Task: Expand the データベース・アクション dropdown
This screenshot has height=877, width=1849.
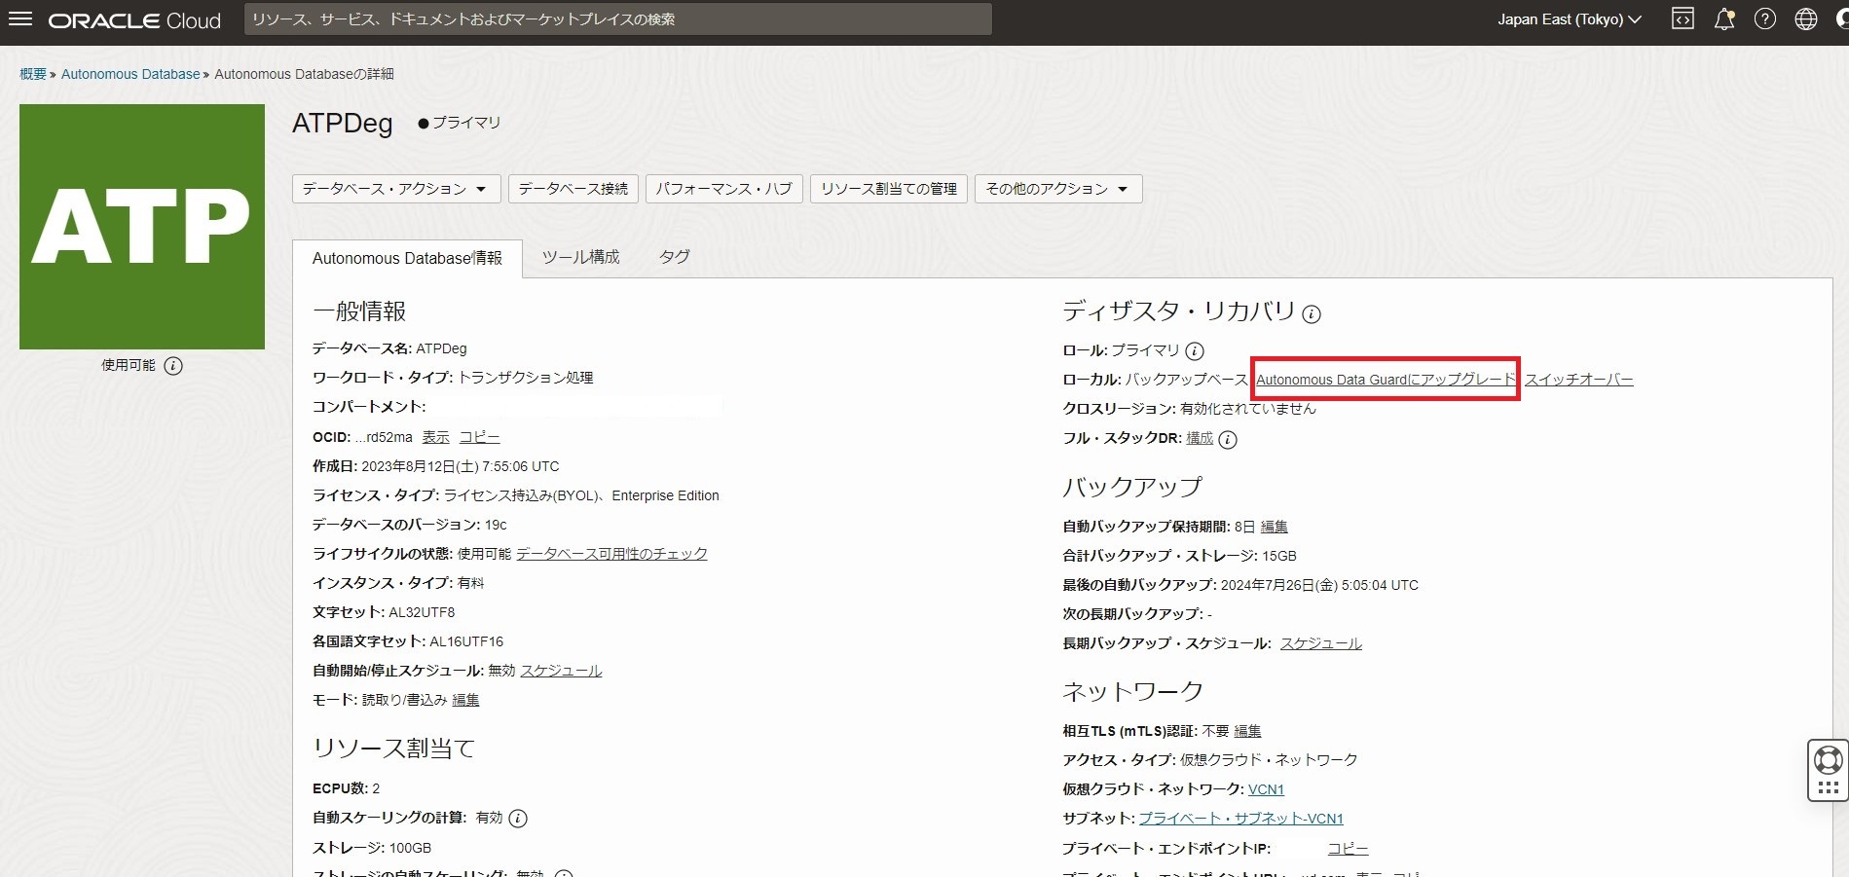Action: tap(395, 189)
